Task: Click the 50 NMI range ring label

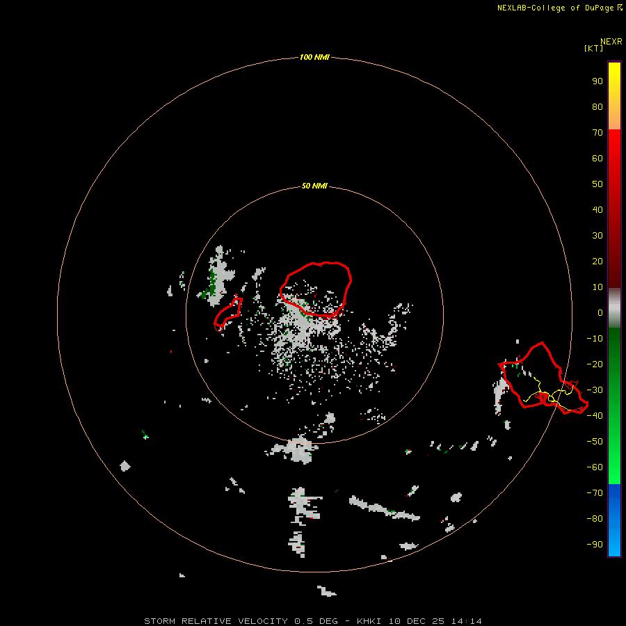Action: 314,186
